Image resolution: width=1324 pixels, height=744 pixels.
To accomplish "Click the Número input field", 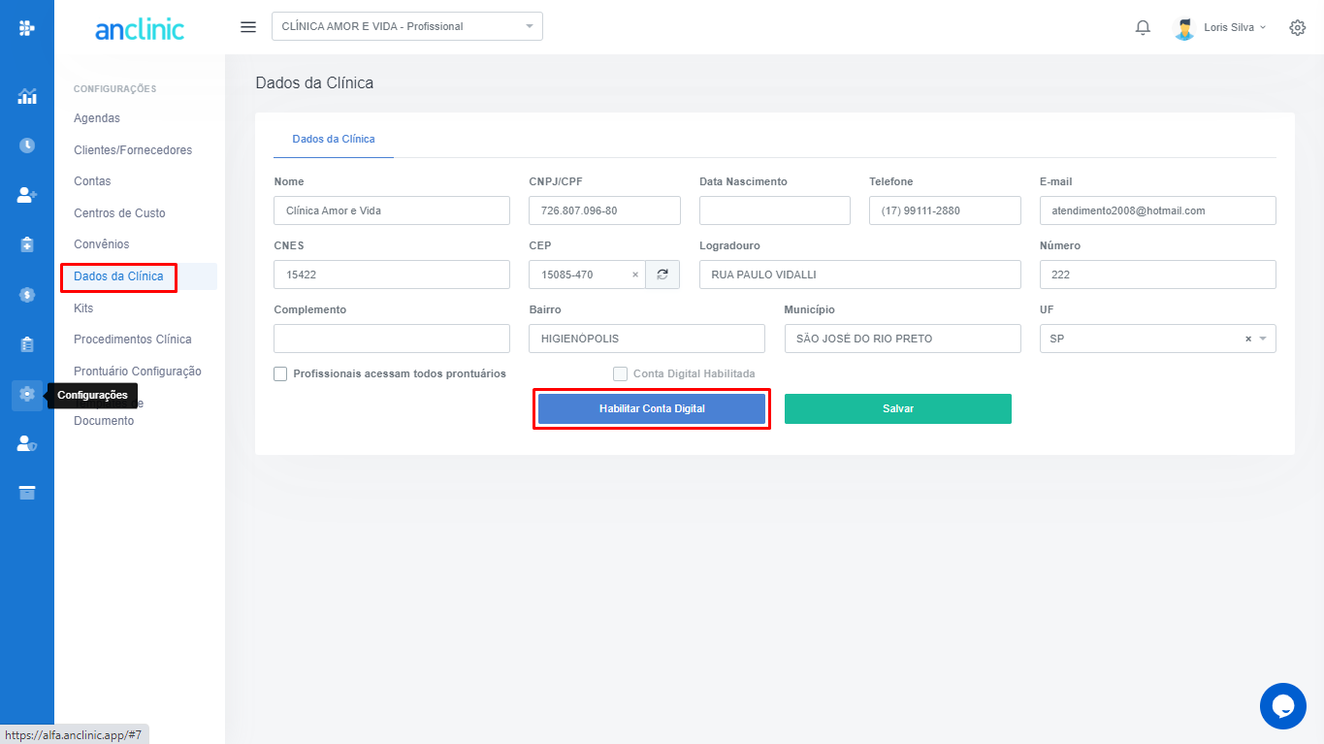I will [x=1158, y=275].
